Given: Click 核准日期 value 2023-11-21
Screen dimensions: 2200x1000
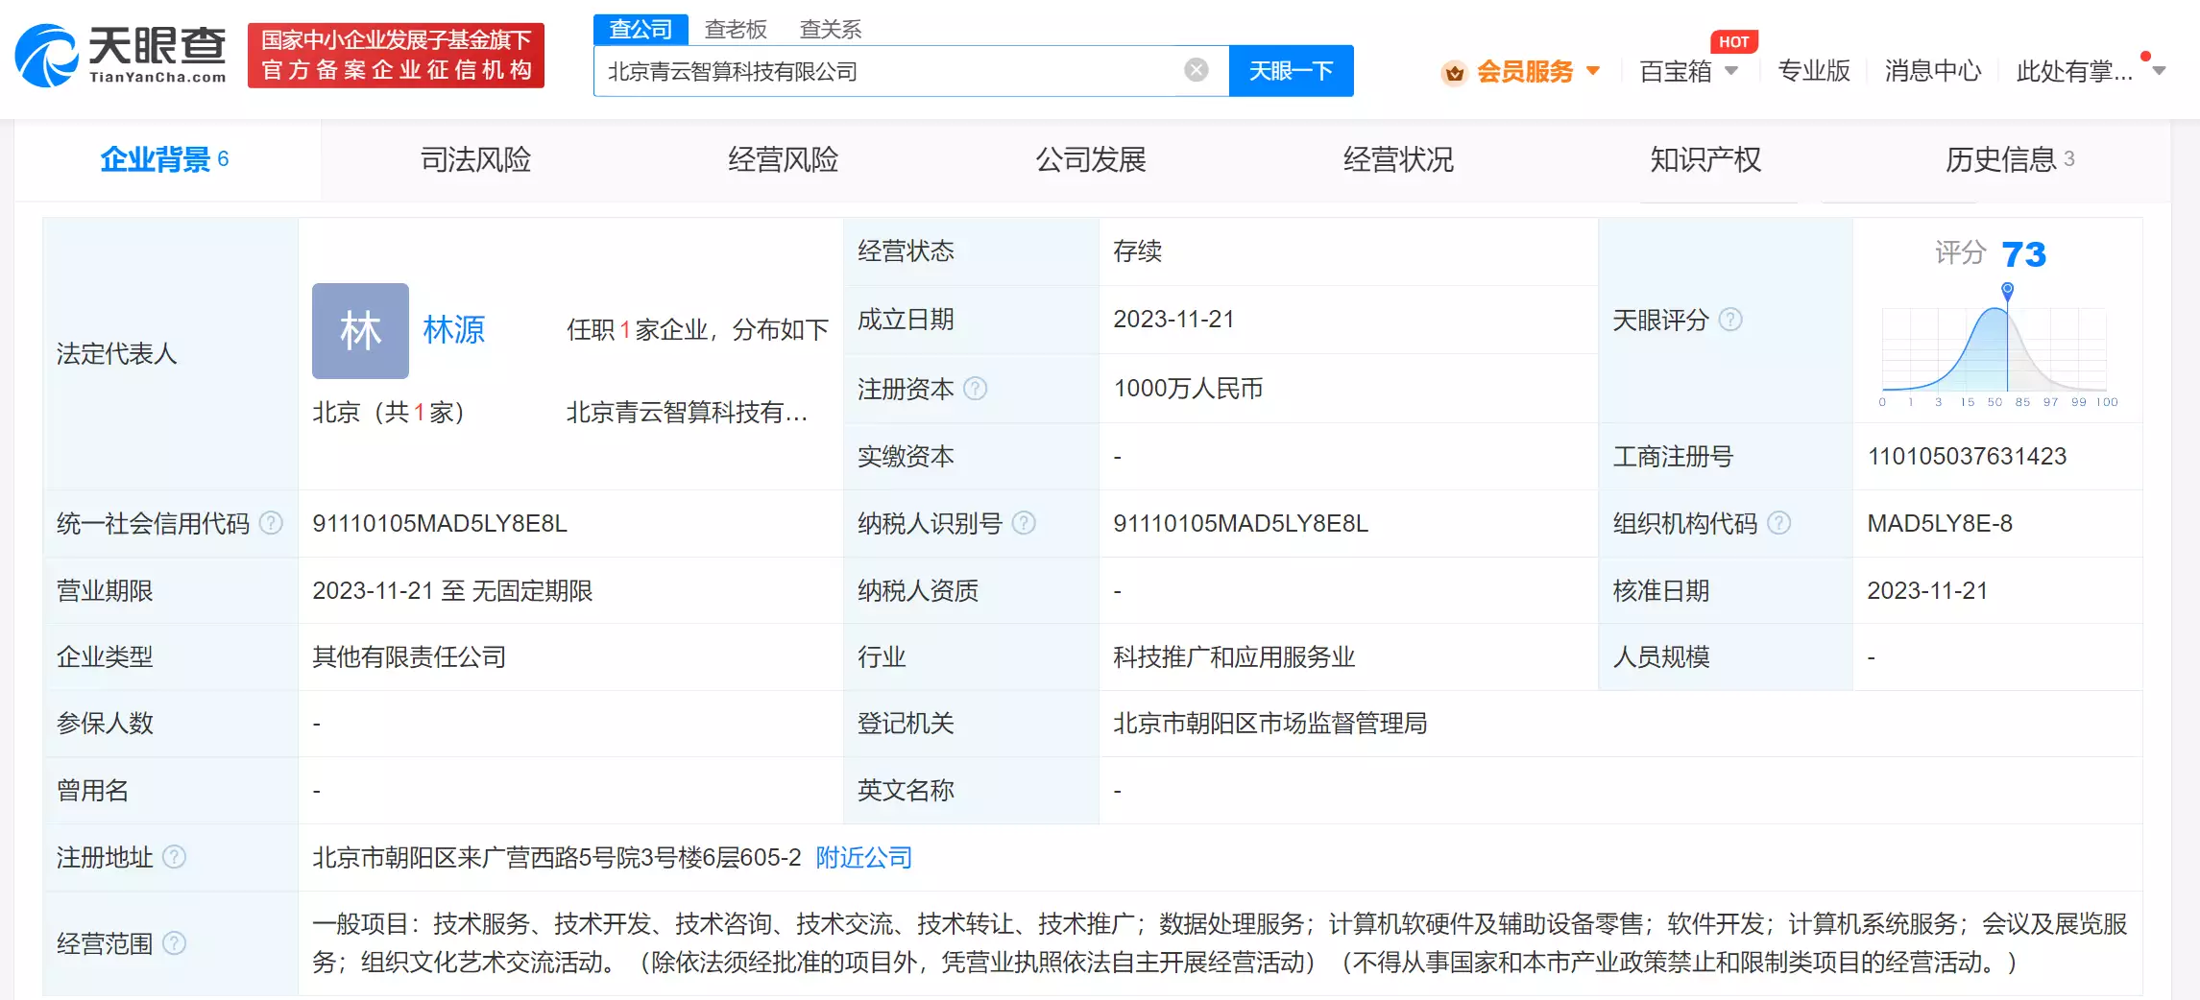Looking at the screenshot, I should (x=1927, y=590).
